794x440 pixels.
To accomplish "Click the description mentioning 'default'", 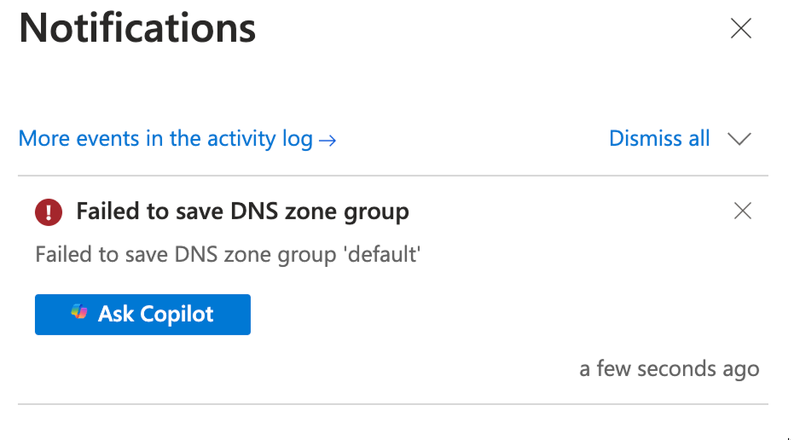I will click(228, 254).
